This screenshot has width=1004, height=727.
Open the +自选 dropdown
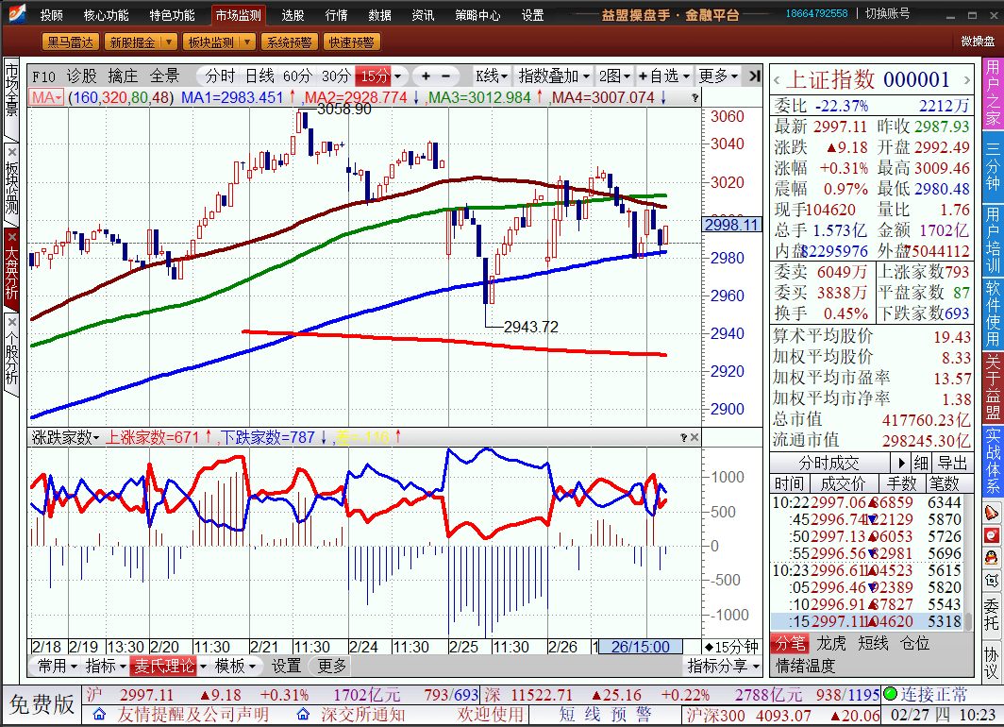click(x=664, y=76)
